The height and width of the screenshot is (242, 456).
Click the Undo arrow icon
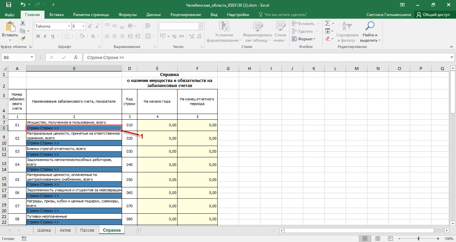tap(23, 5)
